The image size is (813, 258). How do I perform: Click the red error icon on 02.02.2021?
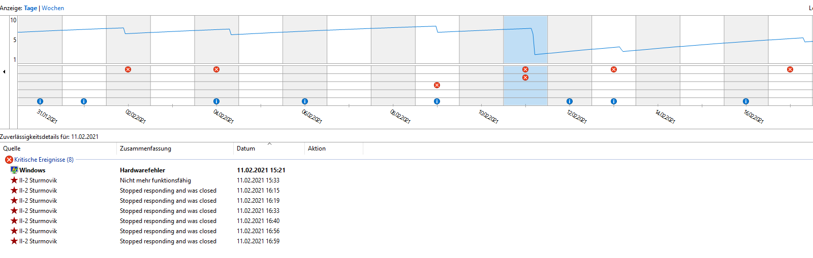click(x=128, y=69)
